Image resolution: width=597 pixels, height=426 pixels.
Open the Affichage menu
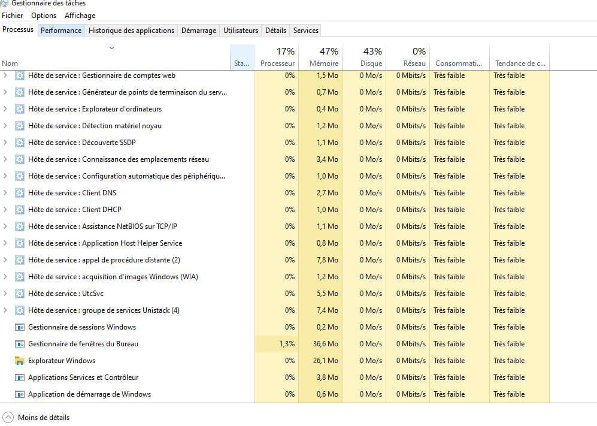(80, 16)
